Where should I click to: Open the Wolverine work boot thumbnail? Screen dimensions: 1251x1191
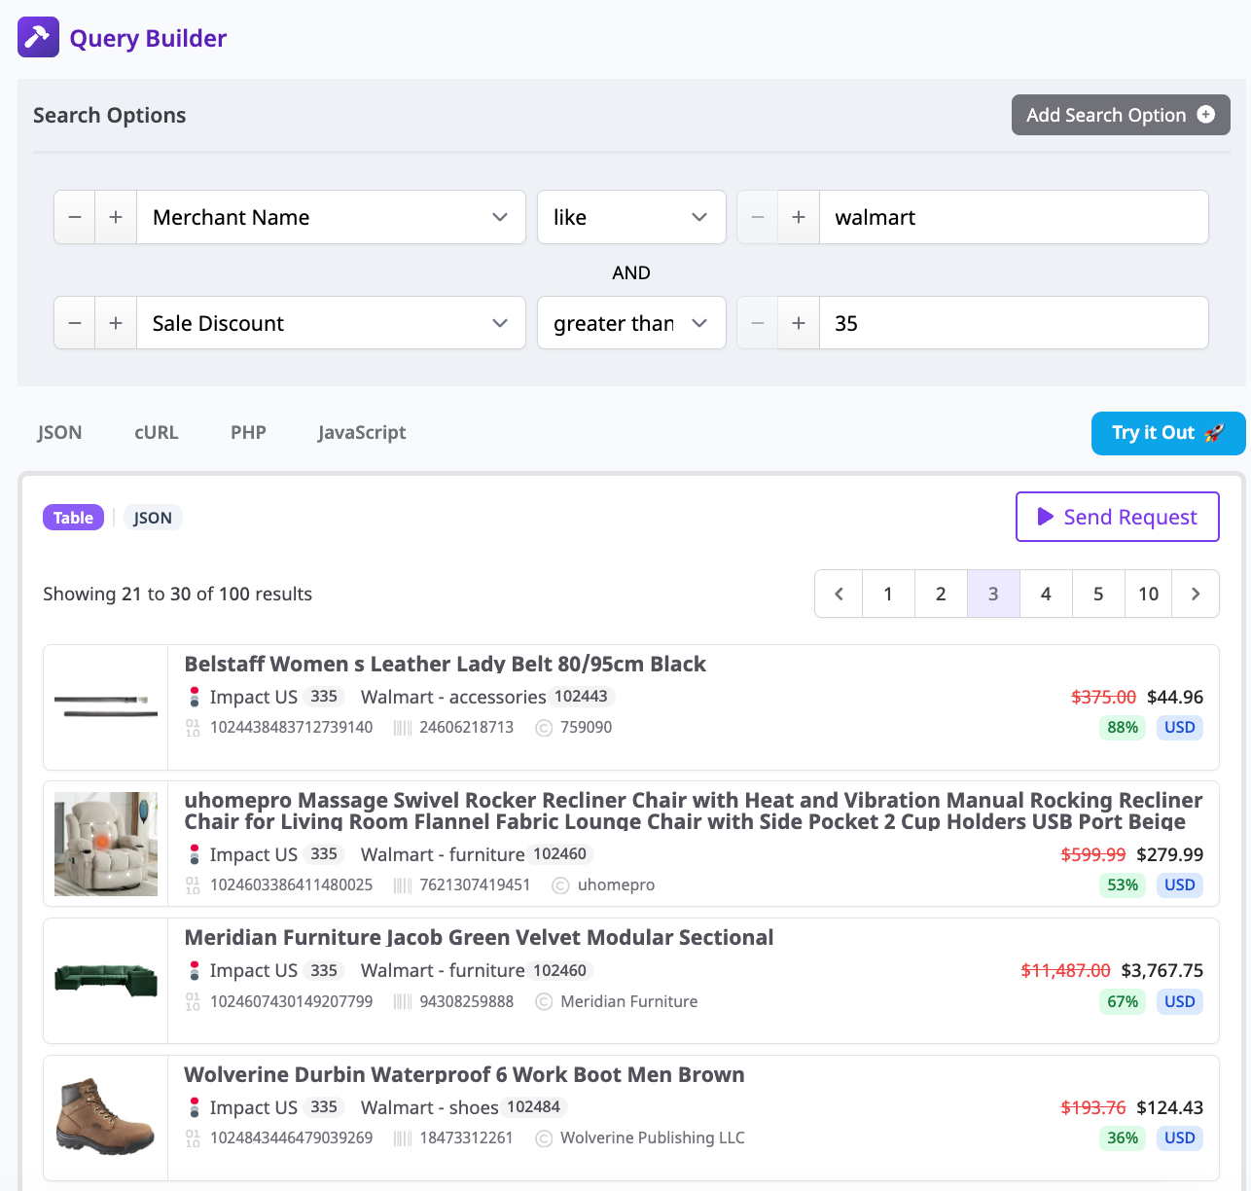click(106, 1118)
